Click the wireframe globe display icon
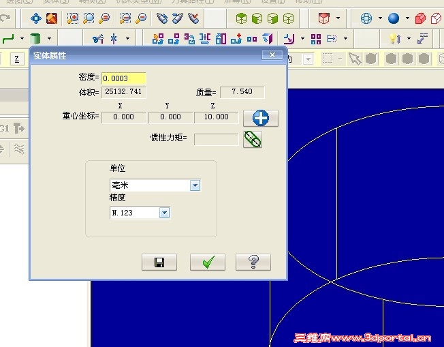Viewport: 444px width, 347px height. [366, 18]
